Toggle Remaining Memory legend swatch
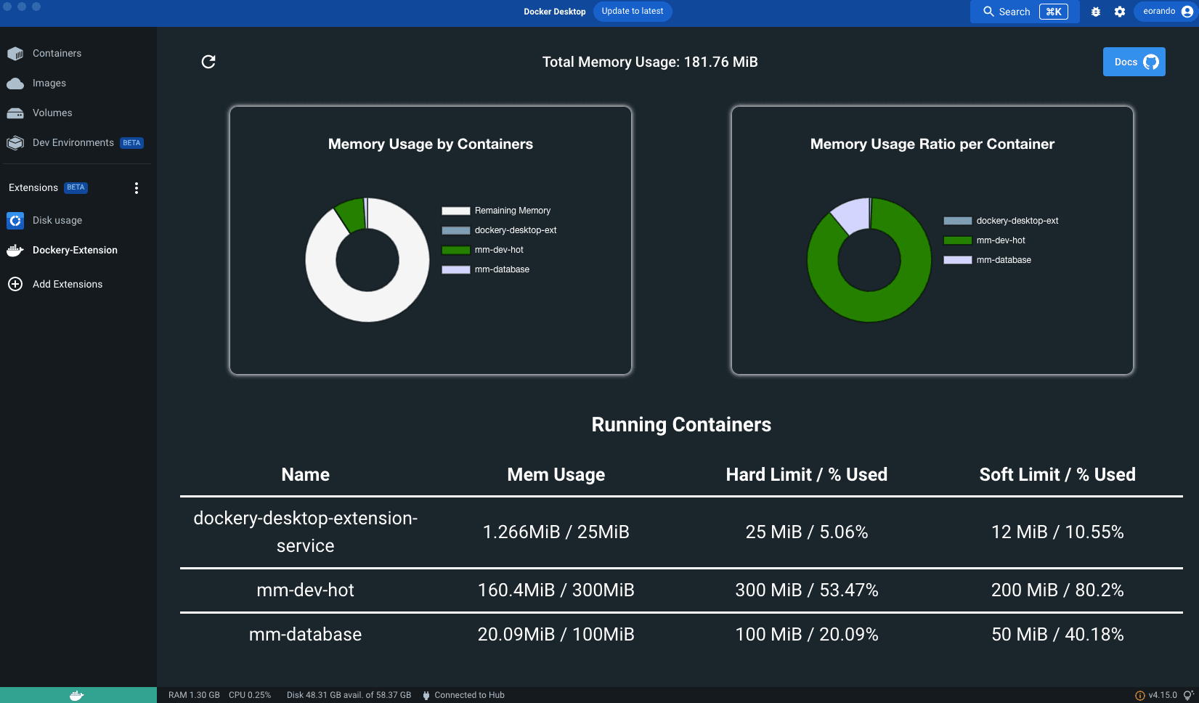The width and height of the screenshot is (1199, 703). [456, 211]
